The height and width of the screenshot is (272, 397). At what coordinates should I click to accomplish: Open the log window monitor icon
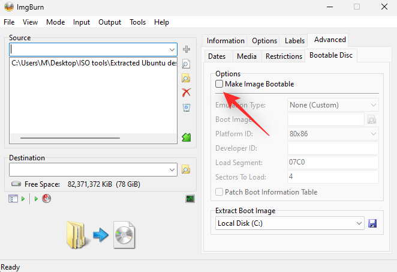[190, 199]
